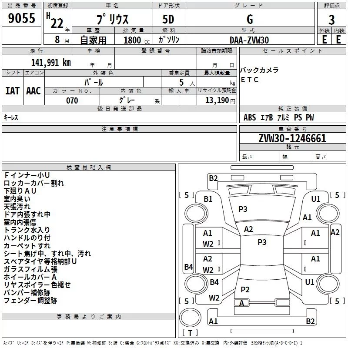This screenshot has width=348, height=348.
Task: Select the evaluation score 3
Action: [x=331, y=20]
